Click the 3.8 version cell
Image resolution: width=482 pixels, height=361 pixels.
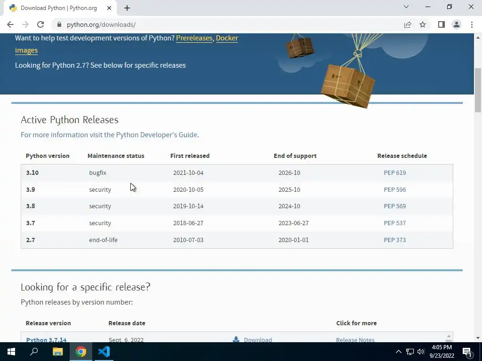(x=31, y=206)
